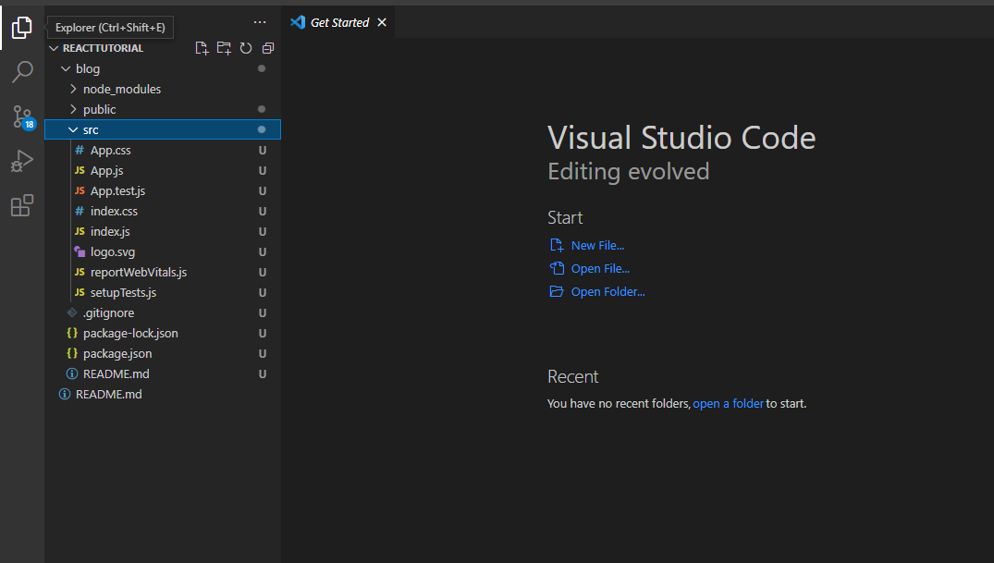The width and height of the screenshot is (994, 563).
Task: Open App.js file
Action: click(x=163, y=170)
